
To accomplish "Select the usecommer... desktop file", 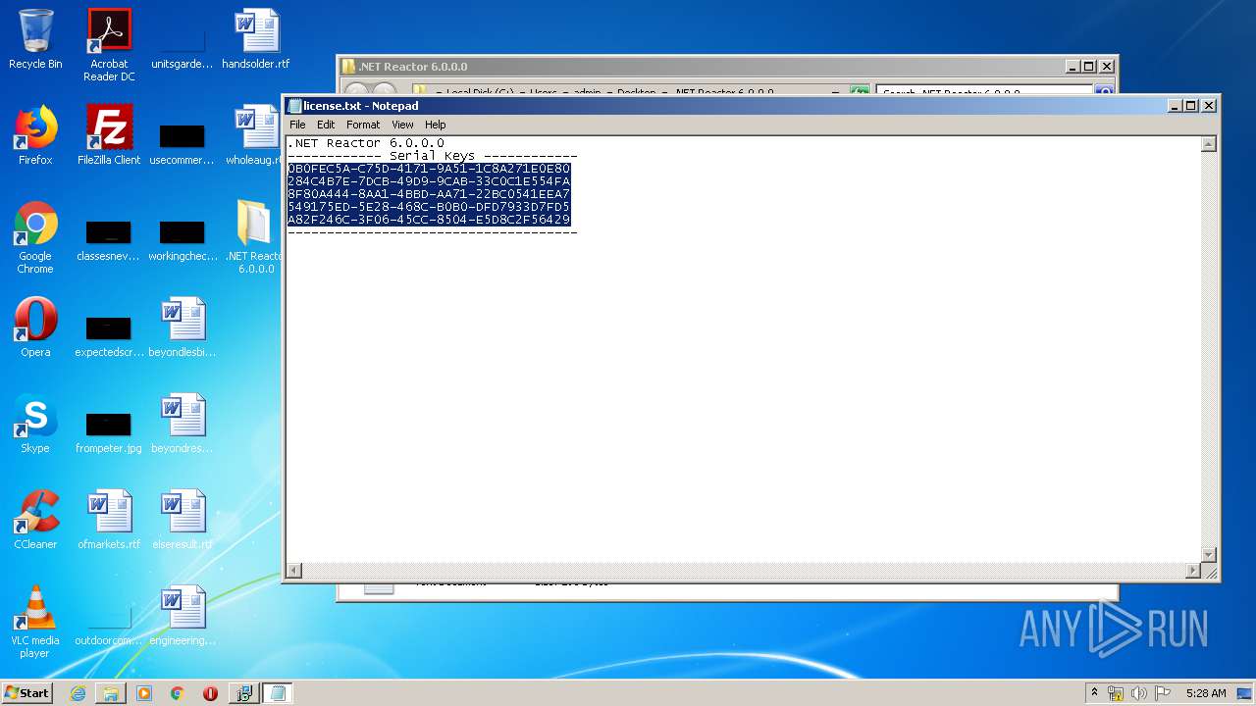I will tap(183, 143).
